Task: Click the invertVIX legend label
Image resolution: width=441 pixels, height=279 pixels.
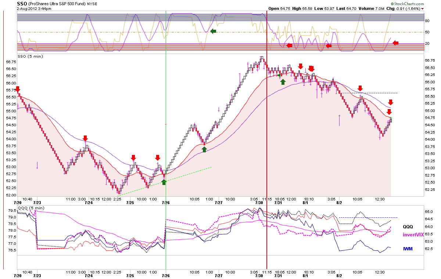Action: pyautogui.click(x=413, y=235)
